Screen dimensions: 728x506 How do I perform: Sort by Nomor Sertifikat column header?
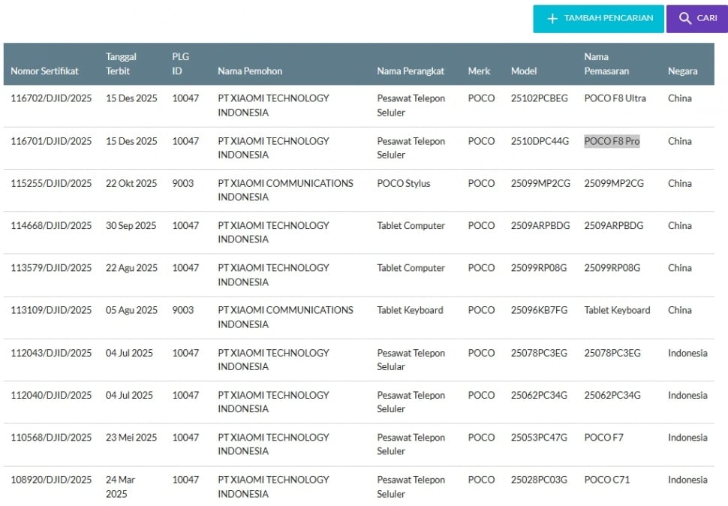pyautogui.click(x=44, y=71)
